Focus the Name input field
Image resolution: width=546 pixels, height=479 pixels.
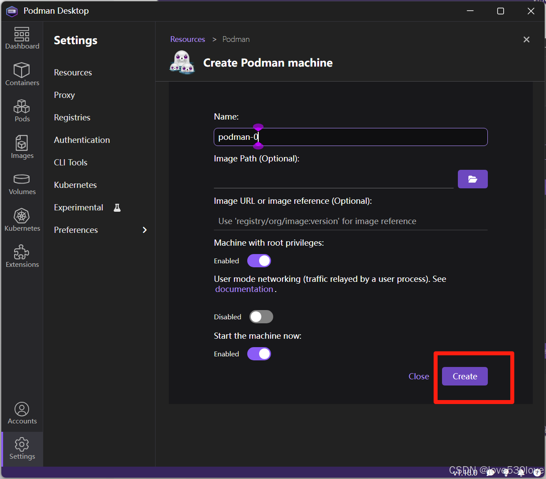(351, 137)
